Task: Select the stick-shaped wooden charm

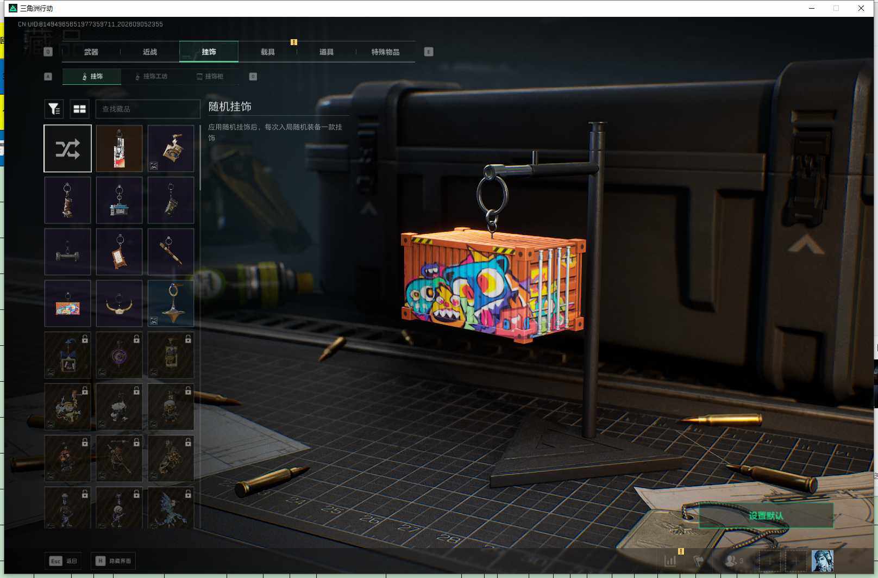Action: point(171,252)
